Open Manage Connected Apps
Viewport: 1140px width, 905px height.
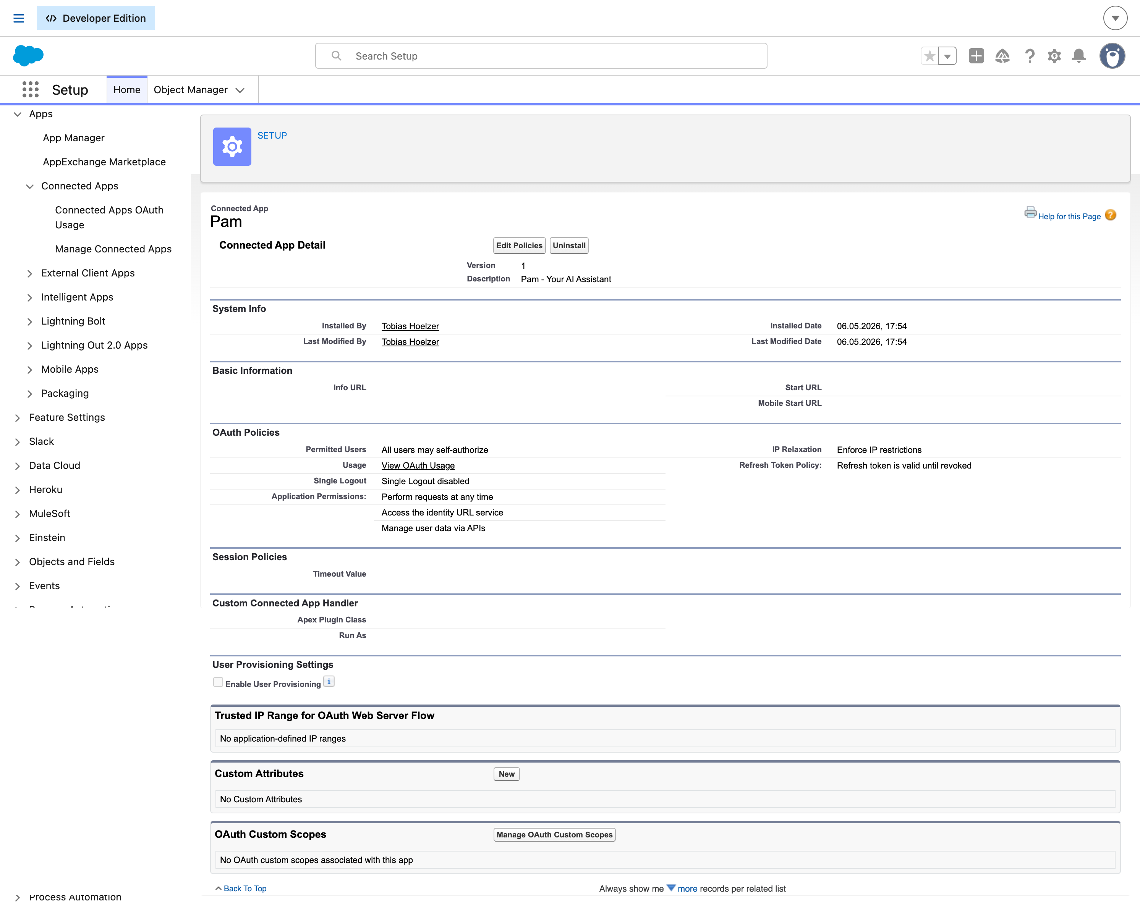pos(113,249)
